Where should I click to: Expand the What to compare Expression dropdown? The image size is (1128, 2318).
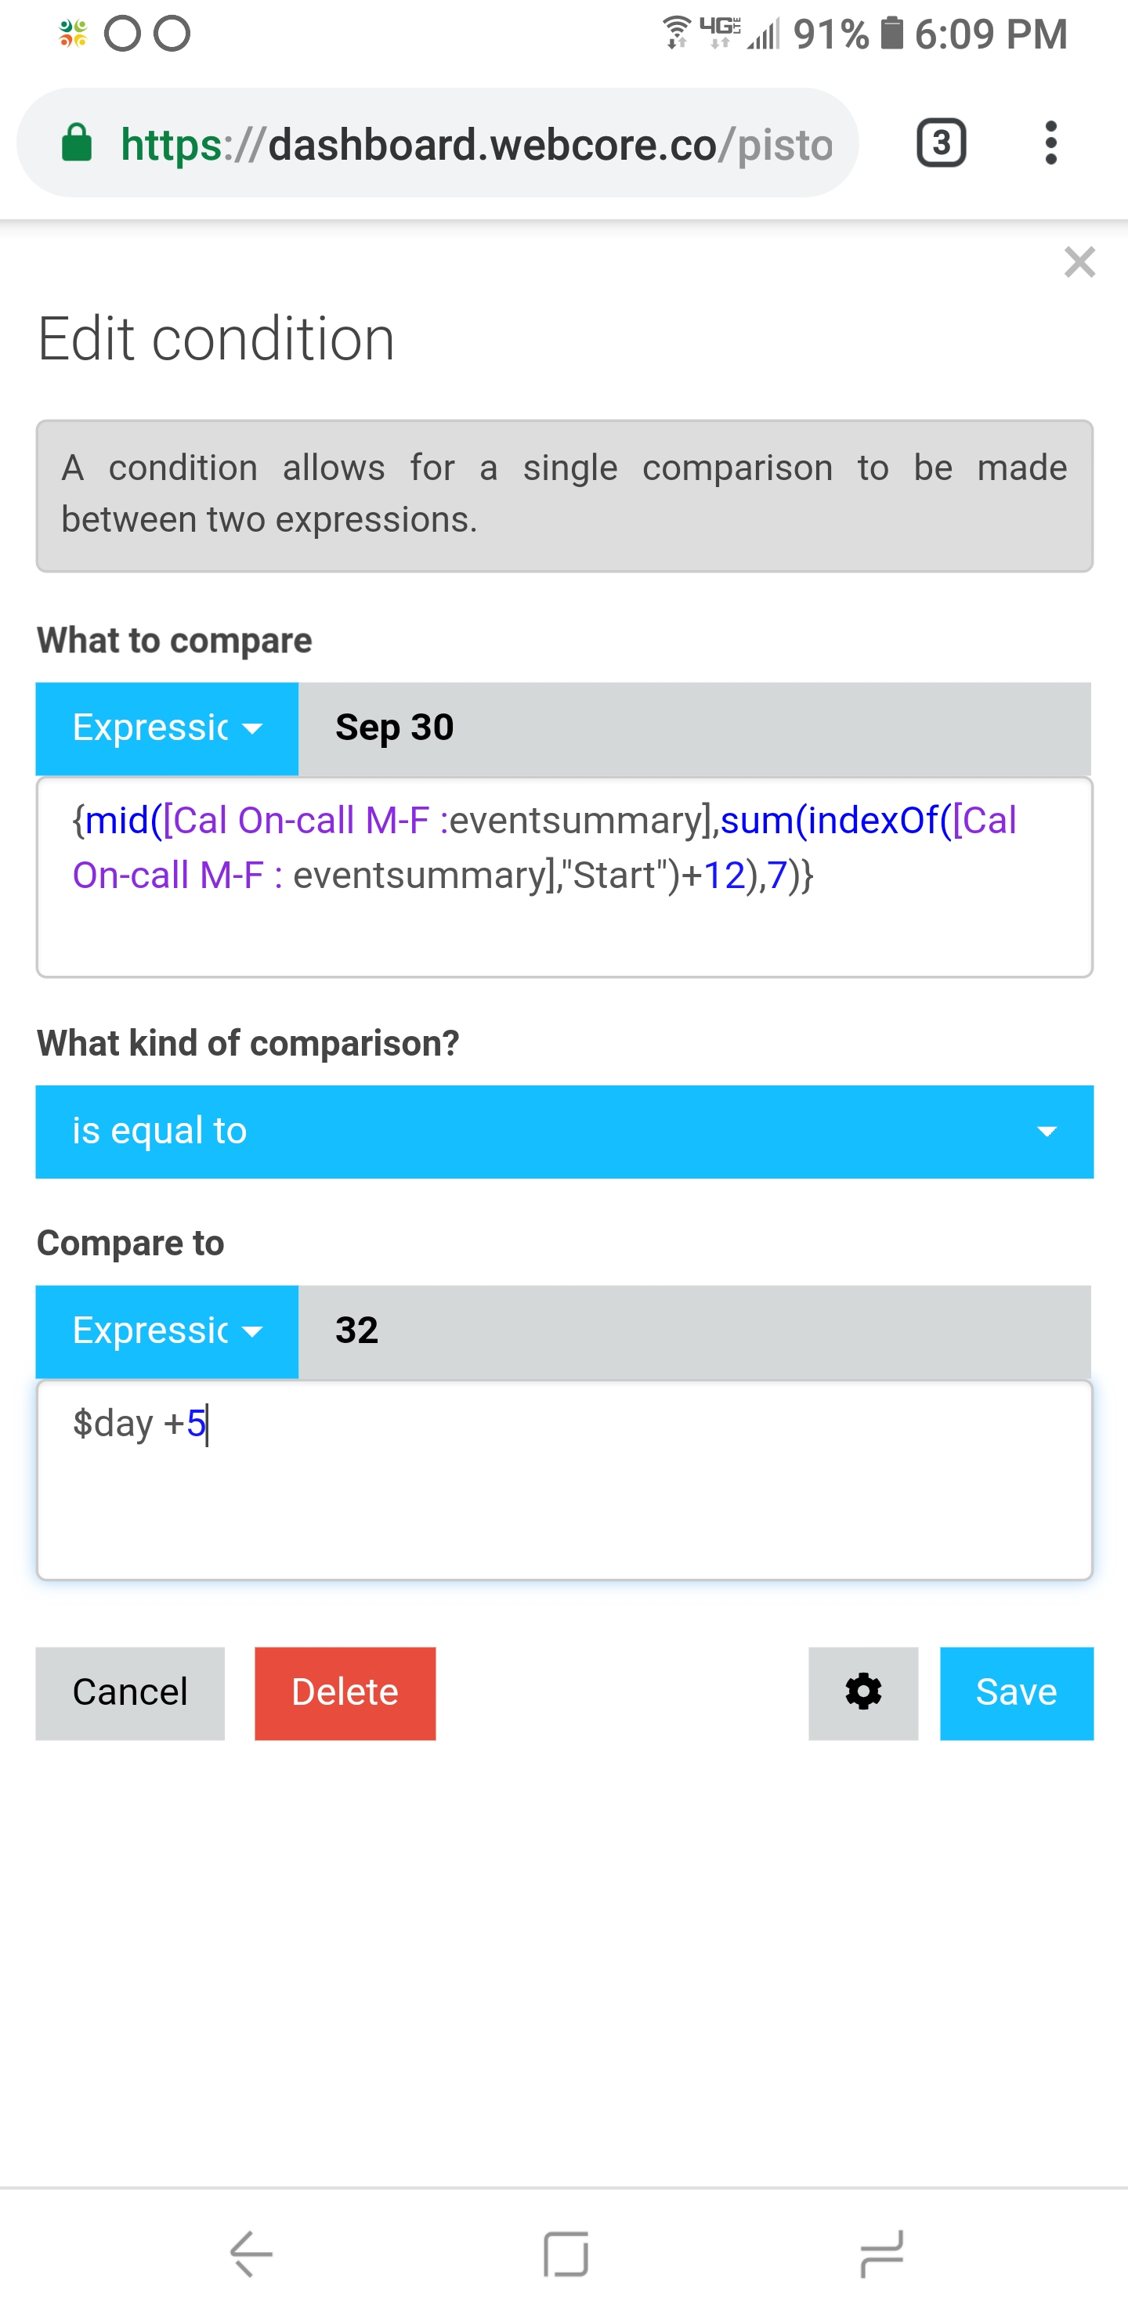167,728
